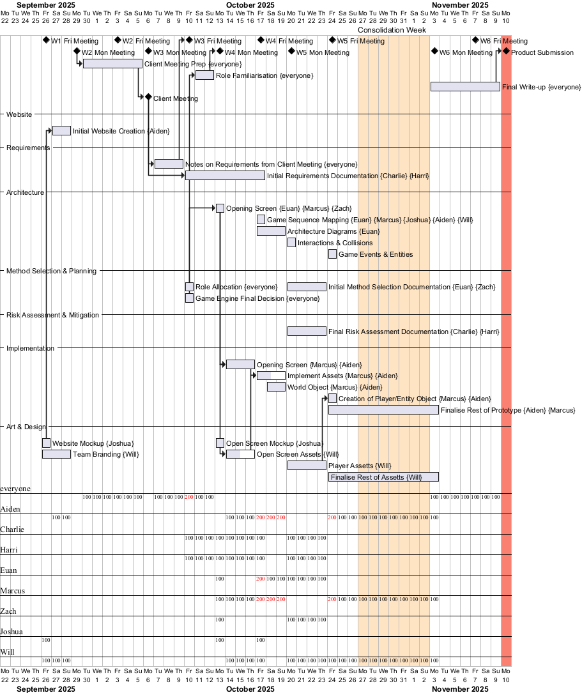
Task: Click the W4 Fri Meeting milestone diamond
Action: [x=261, y=40]
